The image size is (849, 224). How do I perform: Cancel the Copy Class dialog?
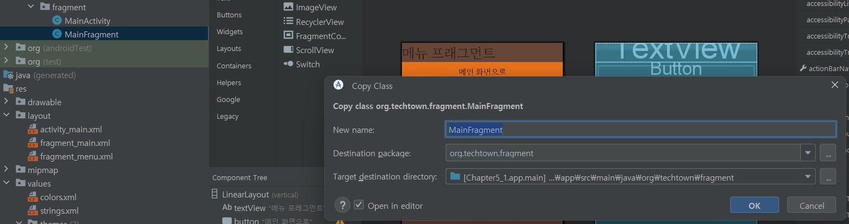(x=812, y=205)
